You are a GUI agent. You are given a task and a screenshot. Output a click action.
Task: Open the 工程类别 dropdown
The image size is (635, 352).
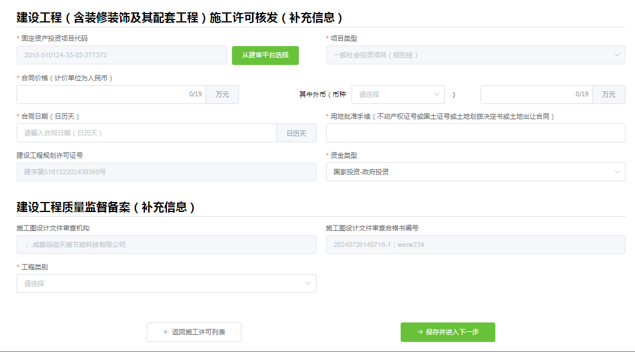[166, 283]
